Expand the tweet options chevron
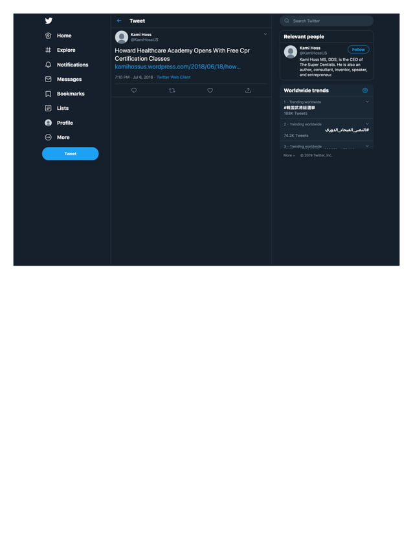This screenshot has width=413, height=534. tap(265, 34)
